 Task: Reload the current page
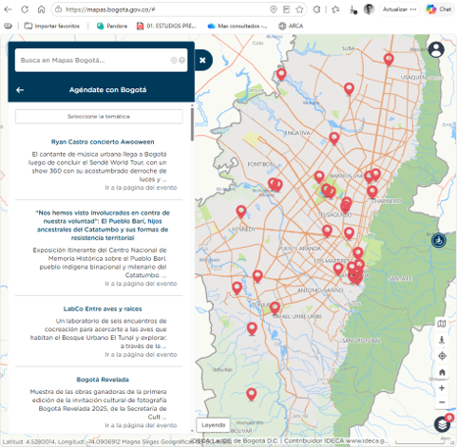pos(25,9)
